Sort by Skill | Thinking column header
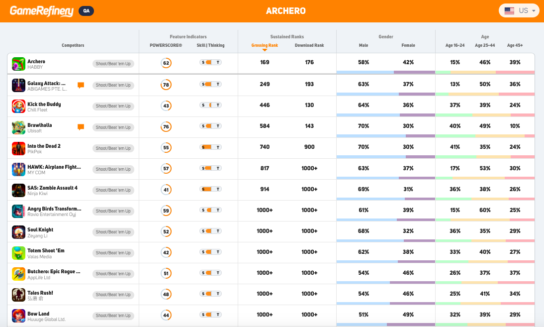Viewport: 544px width, 327px height. [211, 45]
